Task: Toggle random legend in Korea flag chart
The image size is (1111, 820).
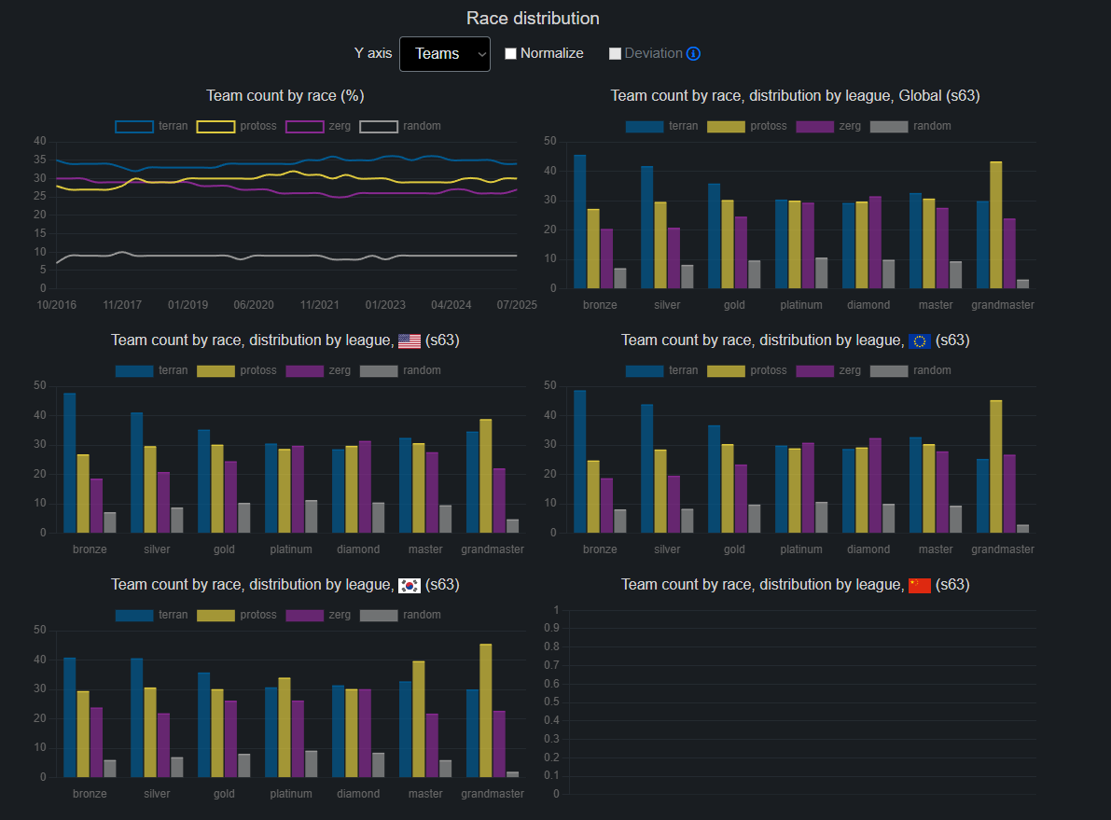Action: (x=400, y=615)
